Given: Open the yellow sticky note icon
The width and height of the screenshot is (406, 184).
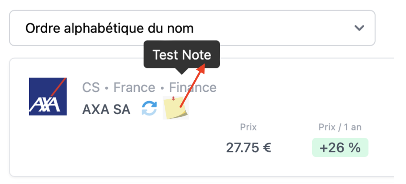Looking at the screenshot, I should 176,107.
